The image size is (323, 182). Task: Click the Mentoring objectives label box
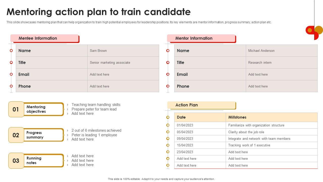click(x=43, y=109)
